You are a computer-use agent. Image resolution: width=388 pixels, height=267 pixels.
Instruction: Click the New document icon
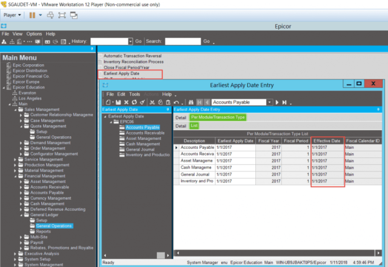point(108,102)
